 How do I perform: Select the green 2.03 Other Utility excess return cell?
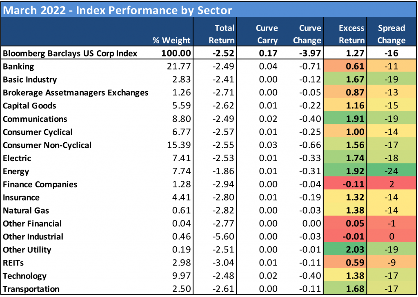[351, 250]
